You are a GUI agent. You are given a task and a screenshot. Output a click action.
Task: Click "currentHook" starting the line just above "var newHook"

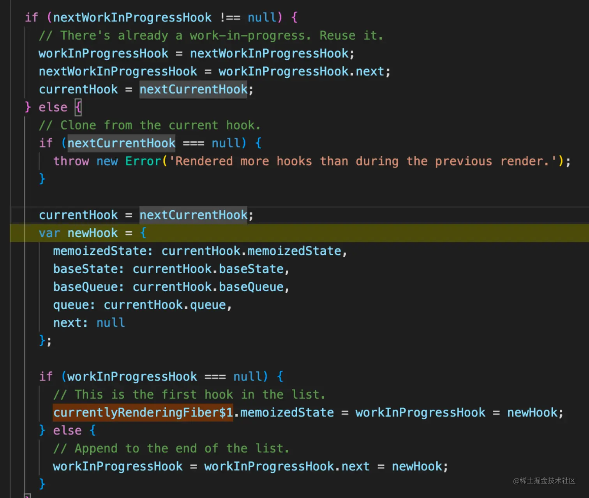click(78, 215)
